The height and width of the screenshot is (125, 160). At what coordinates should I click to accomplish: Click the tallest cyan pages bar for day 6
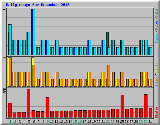pyautogui.click(x=34, y=32)
